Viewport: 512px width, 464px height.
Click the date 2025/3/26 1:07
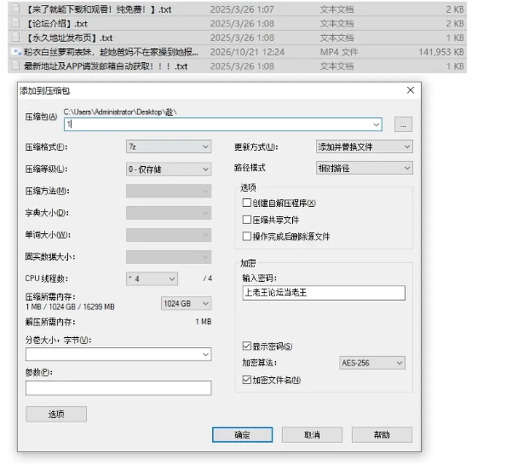coord(242,10)
